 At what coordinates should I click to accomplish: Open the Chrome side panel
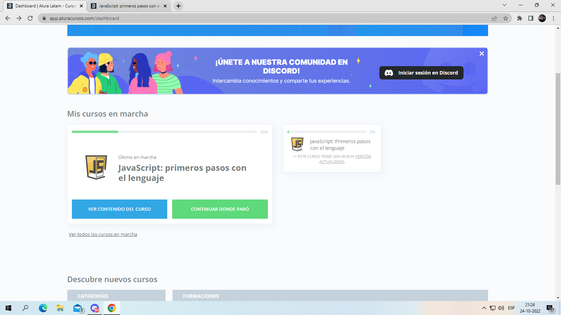pos(531,18)
